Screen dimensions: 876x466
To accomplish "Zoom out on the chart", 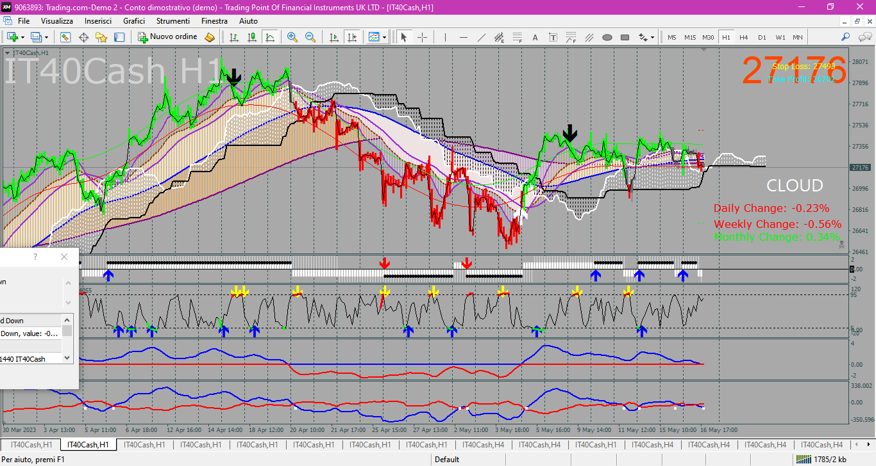I will click(310, 37).
